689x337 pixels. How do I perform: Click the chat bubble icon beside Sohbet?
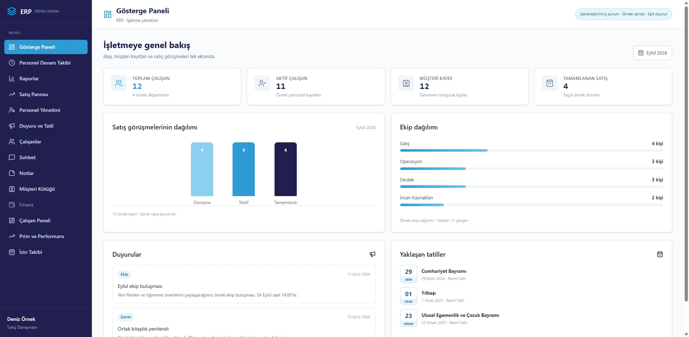12,157
